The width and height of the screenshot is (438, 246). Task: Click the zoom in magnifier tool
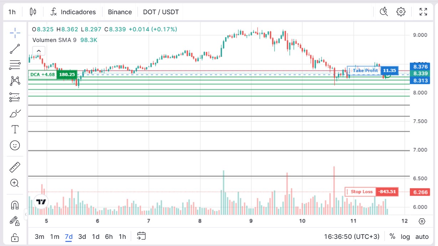pyautogui.click(x=15, y=183)
